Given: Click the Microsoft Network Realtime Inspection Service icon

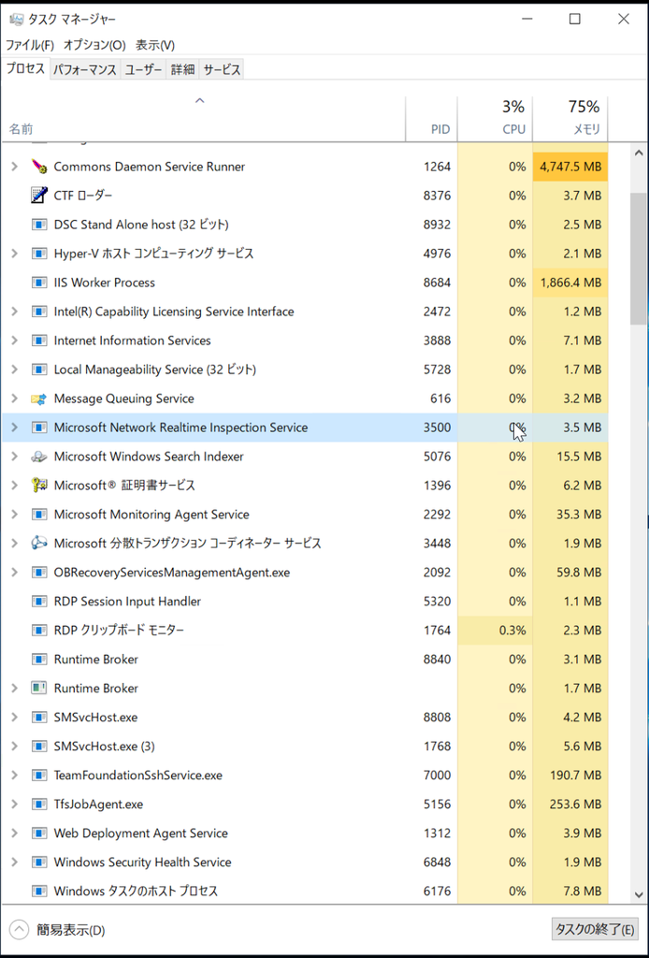Looking at the screenshot, I should point(39,428).
